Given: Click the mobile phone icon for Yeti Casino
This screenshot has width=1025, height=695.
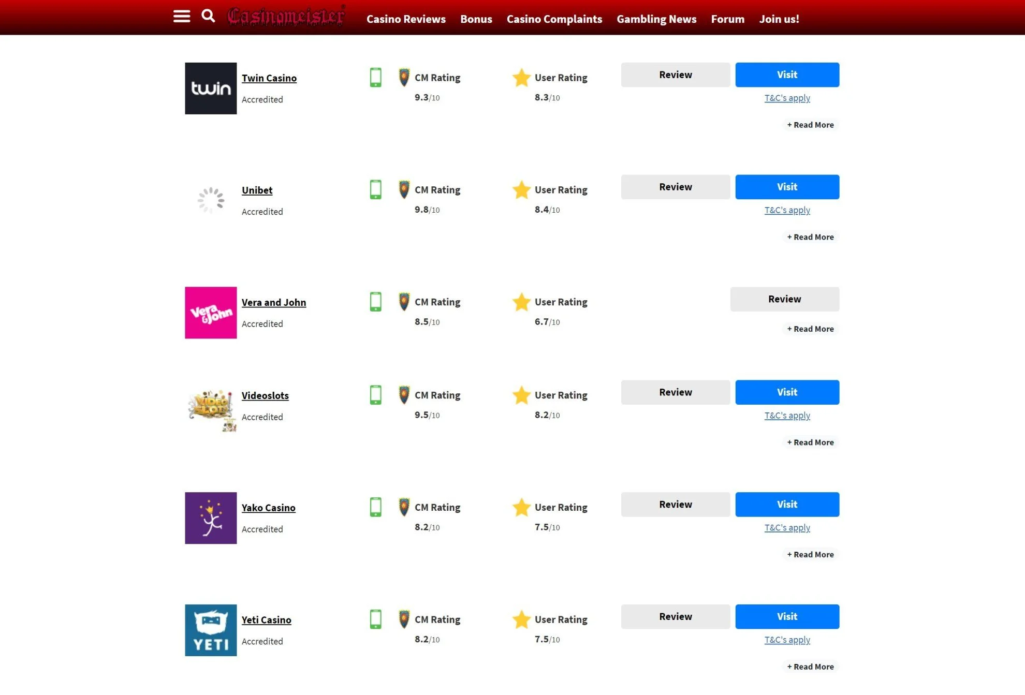Looking at the screenshot, I should pyautogui.click(x=376, y=619).
